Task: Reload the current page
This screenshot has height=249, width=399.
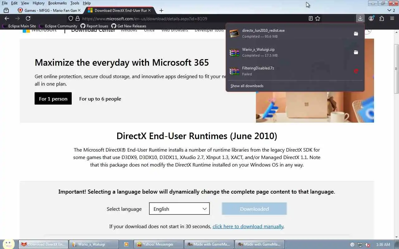Action: pyautogui.click(x=28, y=18)
